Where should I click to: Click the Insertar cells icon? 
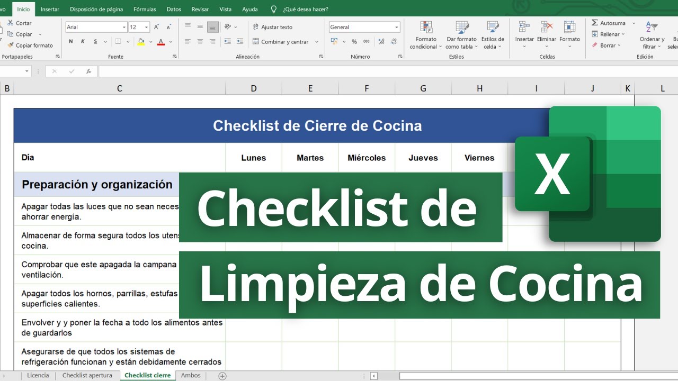click(x=524, y=27)
